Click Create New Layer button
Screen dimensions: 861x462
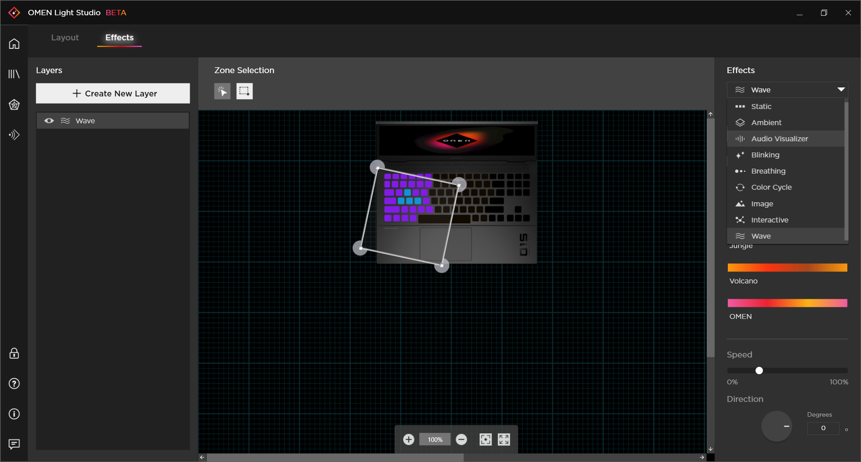[x=113, y=93]
